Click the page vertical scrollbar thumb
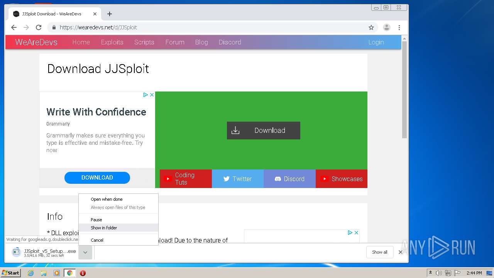The image size is (494, 278). [404, 90]
